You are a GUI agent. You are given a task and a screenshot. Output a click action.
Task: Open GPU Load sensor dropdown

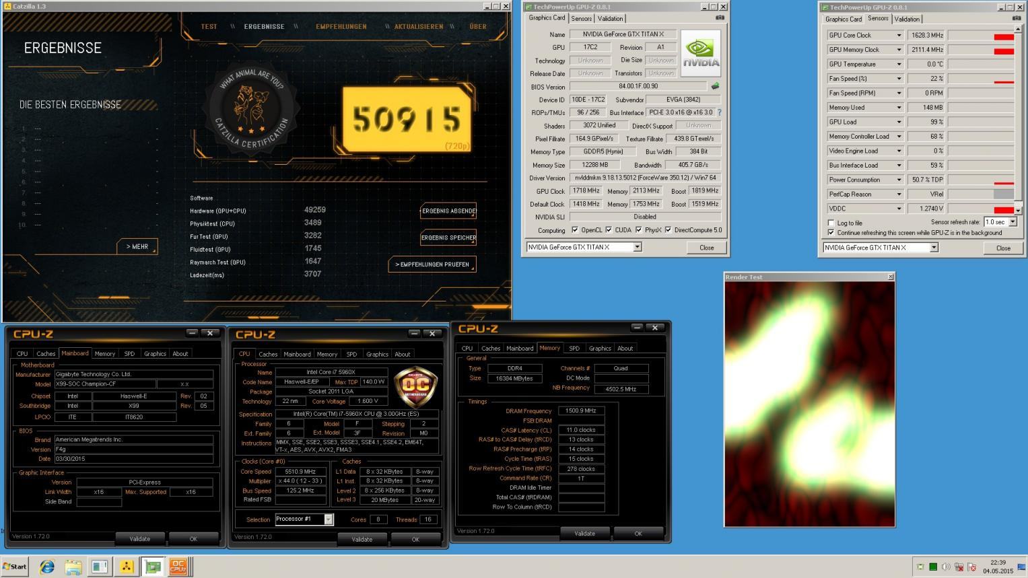coord(898,122)
